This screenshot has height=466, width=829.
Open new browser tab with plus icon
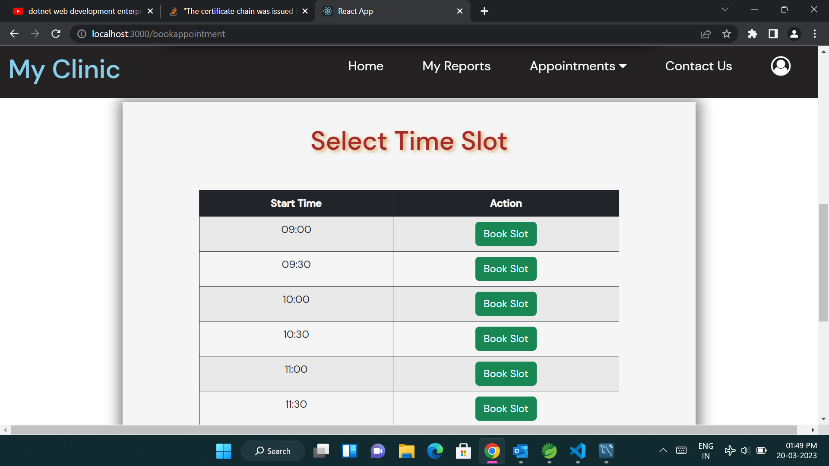(x=484, y=11)
